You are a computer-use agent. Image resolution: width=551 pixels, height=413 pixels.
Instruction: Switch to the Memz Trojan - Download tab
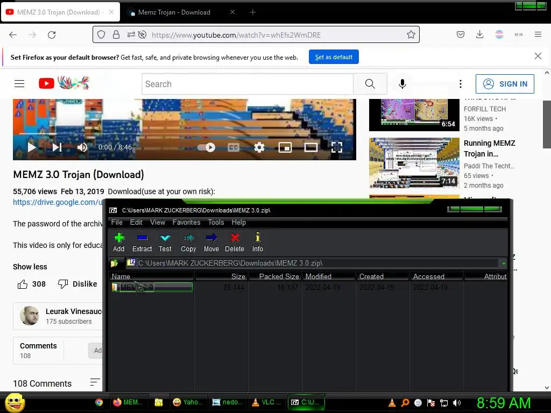tap(174, 12)
